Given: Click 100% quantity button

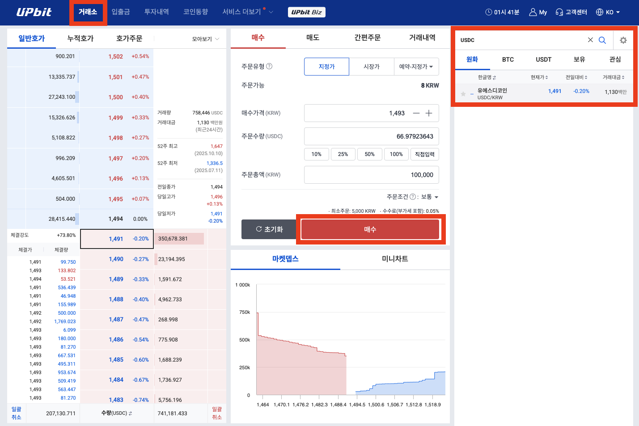Looking at the screenshot, I should [396, 154].
